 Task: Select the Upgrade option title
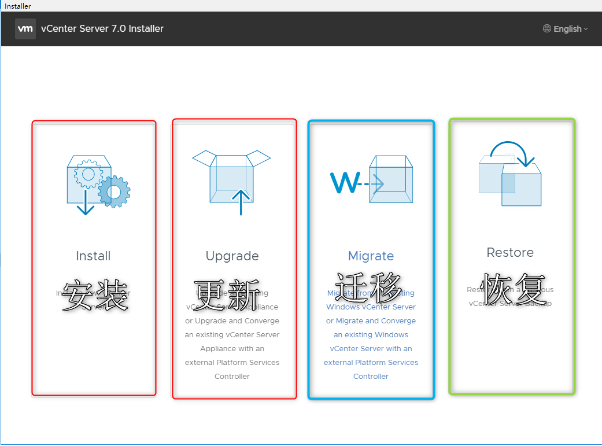[x=232, y=257]
